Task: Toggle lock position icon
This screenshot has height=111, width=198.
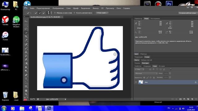Action: coord(151,77)
